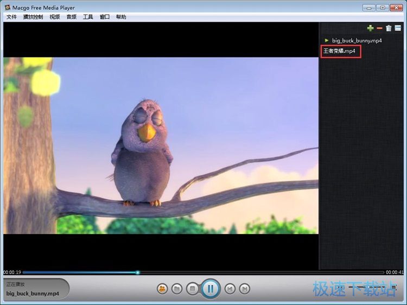Click the share/social icon in control bar
This screenshot has height=305, width=407.
162,289
